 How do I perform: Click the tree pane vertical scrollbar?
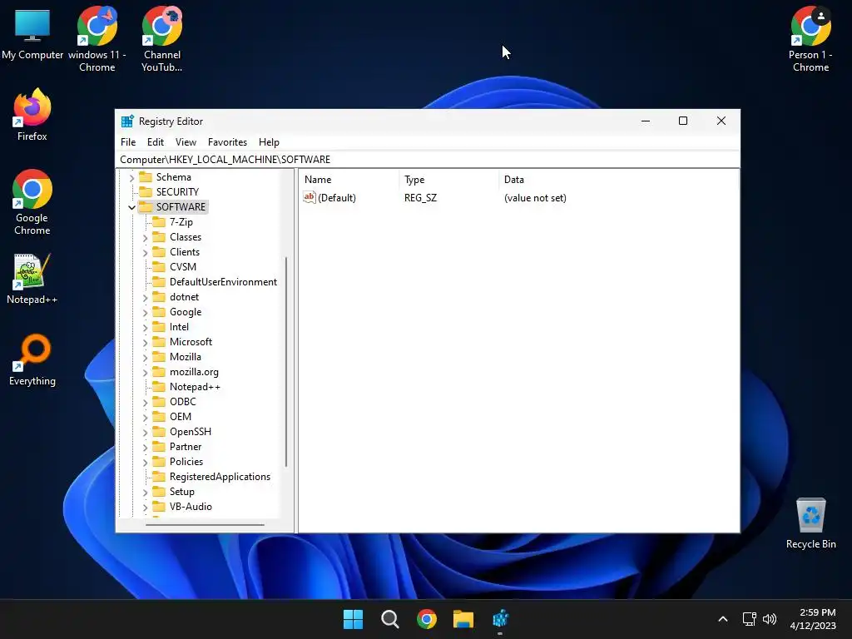coord(286,361)
